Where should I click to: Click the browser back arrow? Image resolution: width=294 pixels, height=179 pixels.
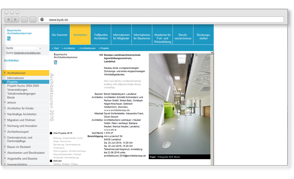[x=8, y=19]
